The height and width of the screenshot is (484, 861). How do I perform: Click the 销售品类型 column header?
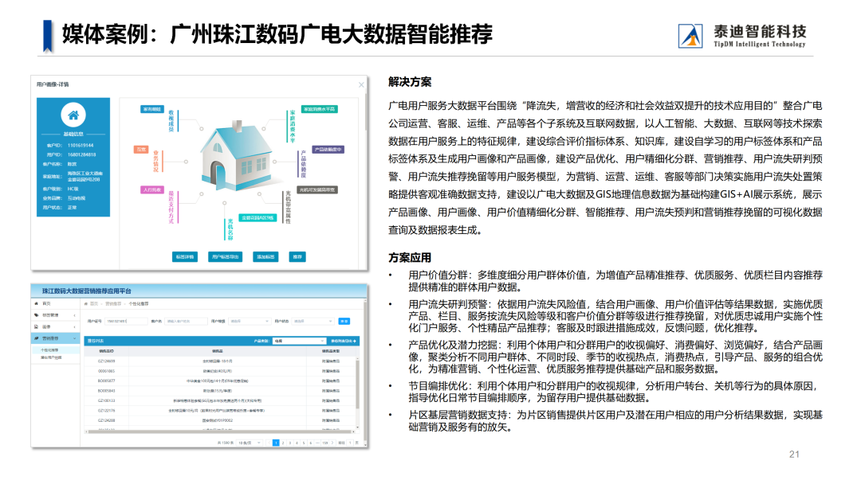click(x=331, y=351)
